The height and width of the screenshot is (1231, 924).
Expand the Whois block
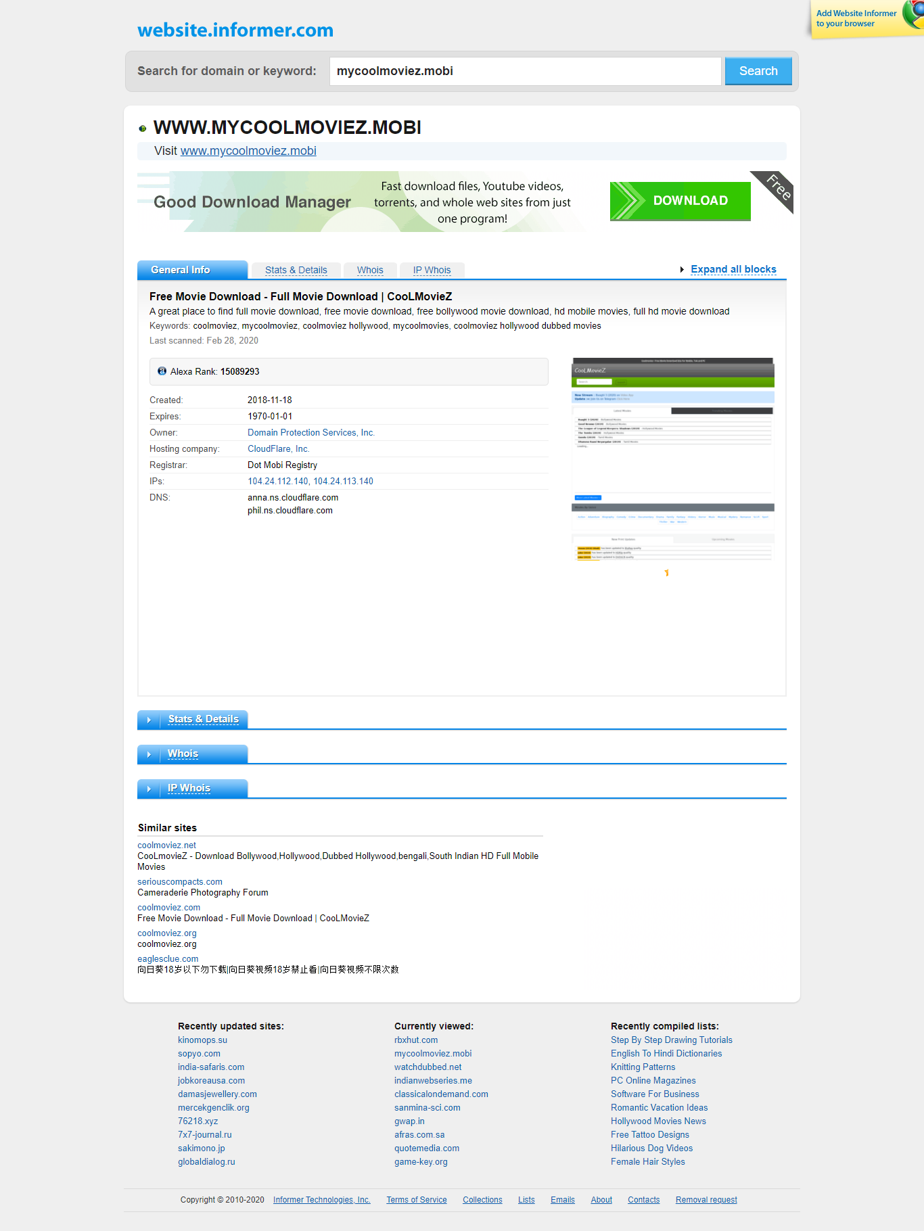pyautogui.click(x=183, y=753)
